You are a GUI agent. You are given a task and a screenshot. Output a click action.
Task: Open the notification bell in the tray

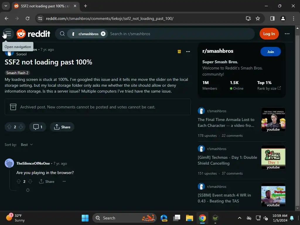292,218
